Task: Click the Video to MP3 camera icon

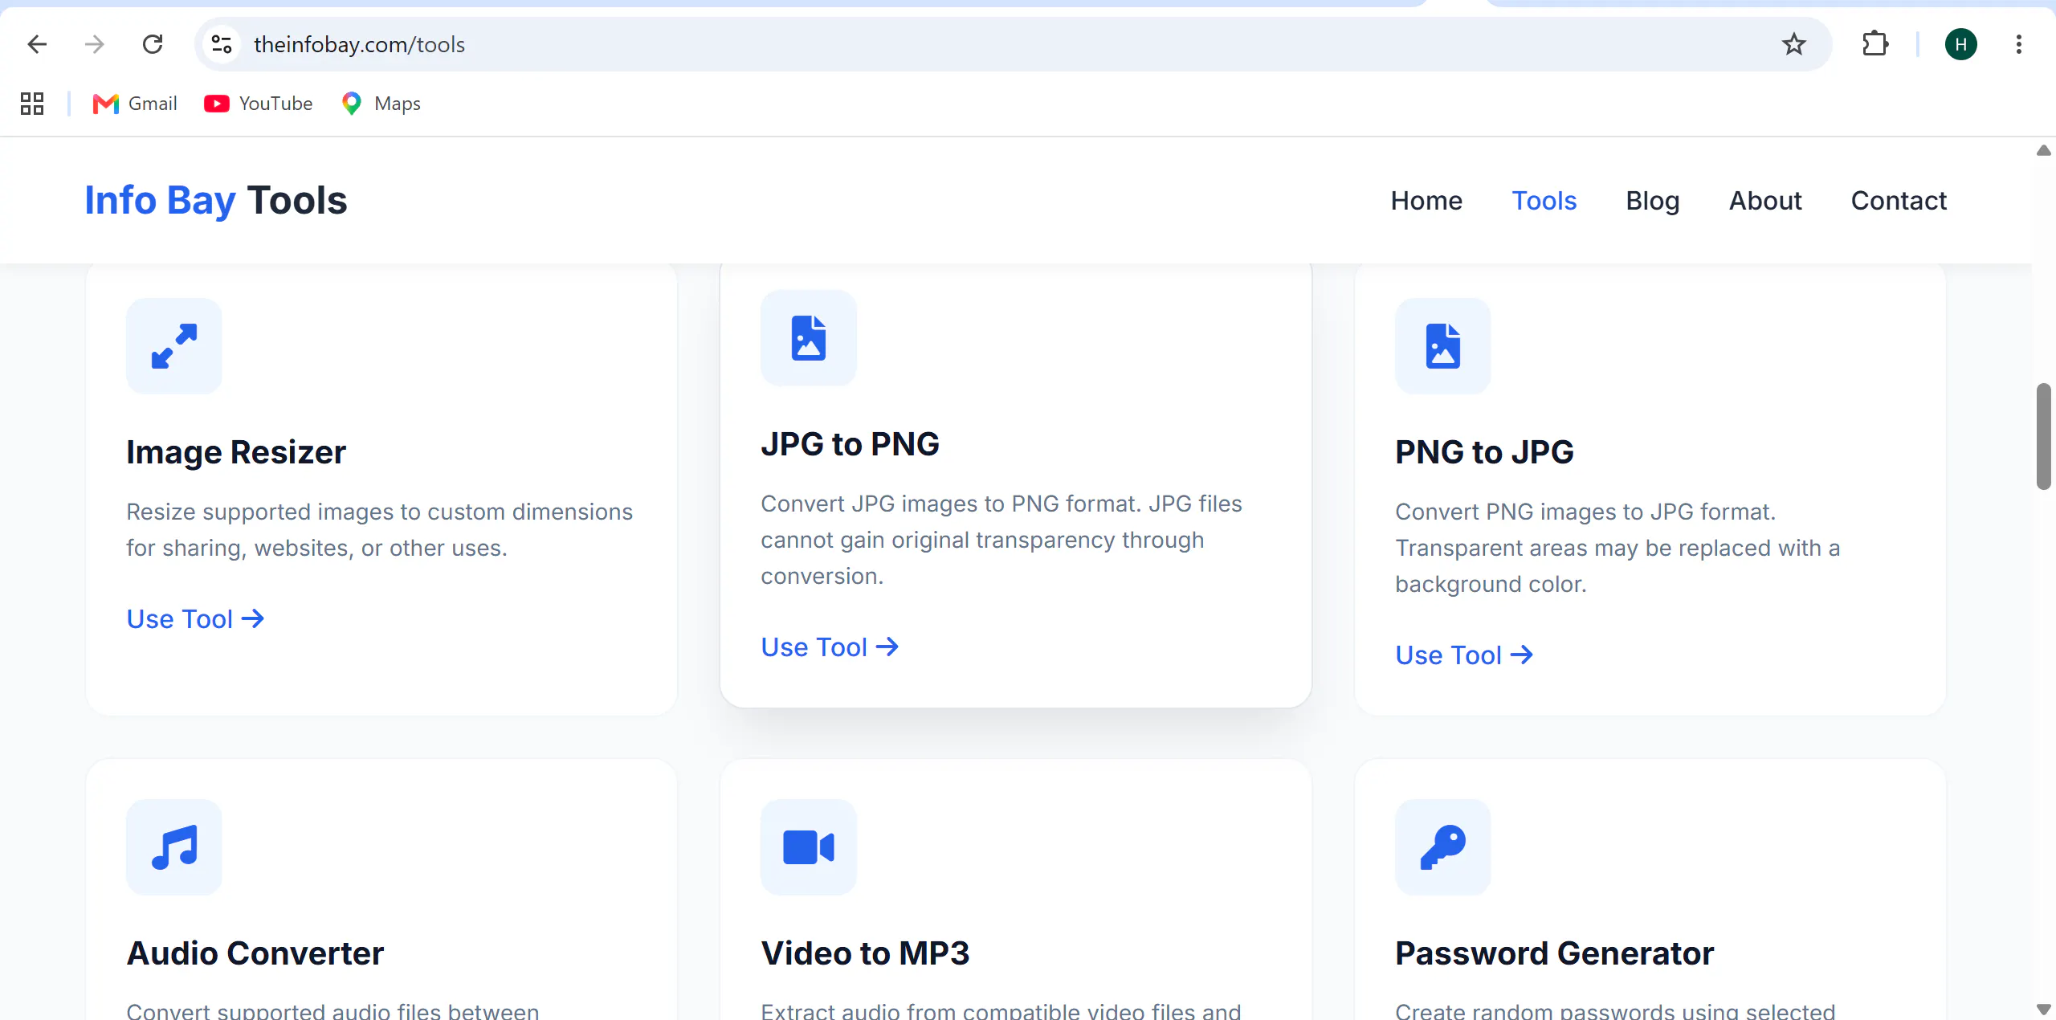Action: pos(809,847)
